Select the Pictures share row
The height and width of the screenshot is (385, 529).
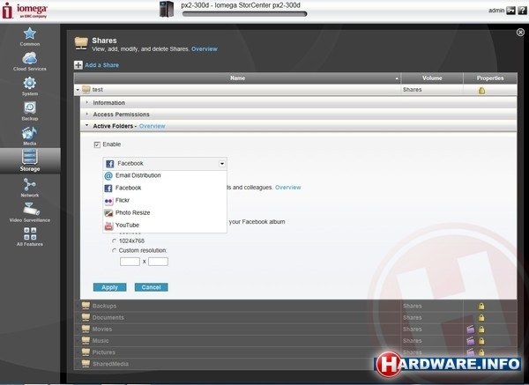(295, 352)
